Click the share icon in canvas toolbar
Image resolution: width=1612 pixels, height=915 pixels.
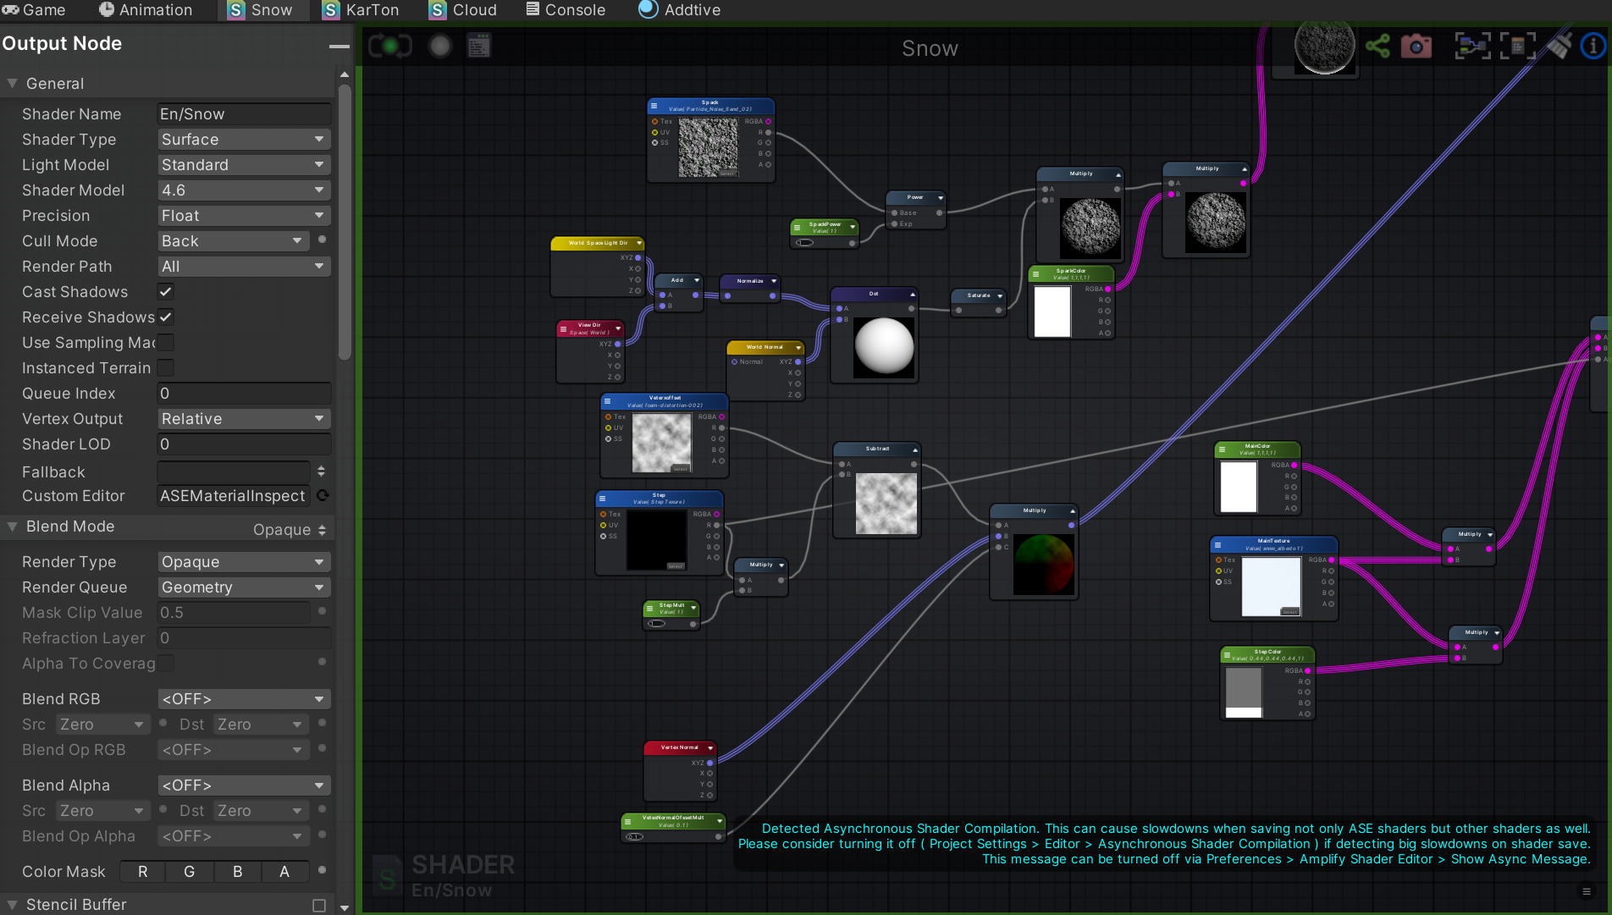point(1377,46)
